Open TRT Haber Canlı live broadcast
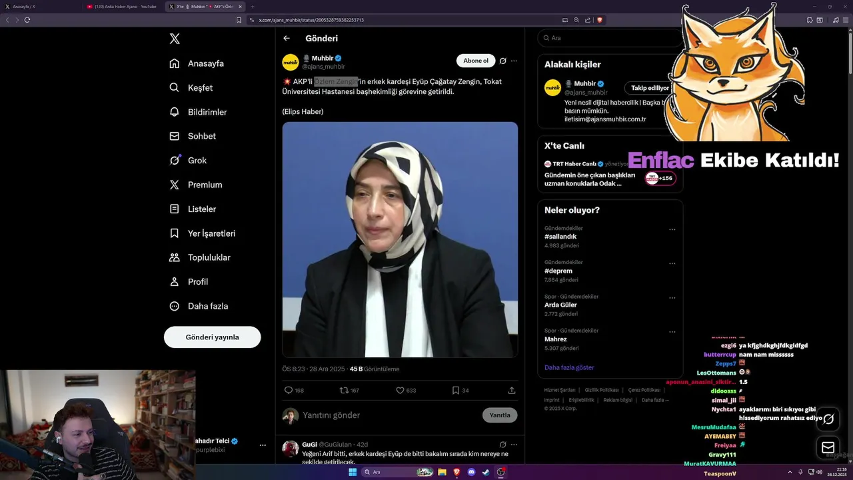 [610, 173]
